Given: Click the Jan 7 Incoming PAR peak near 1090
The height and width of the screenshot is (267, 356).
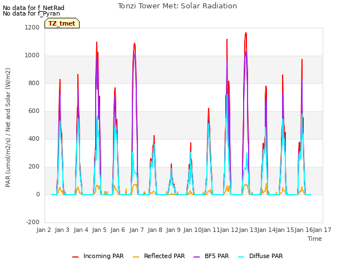Looking at the screenshot, I should pyautogui.click(x=135, y=43).
